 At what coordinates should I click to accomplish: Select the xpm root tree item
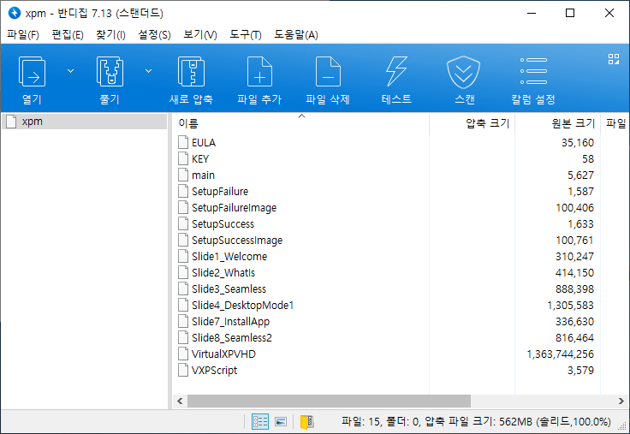click(x=85, y=122)
